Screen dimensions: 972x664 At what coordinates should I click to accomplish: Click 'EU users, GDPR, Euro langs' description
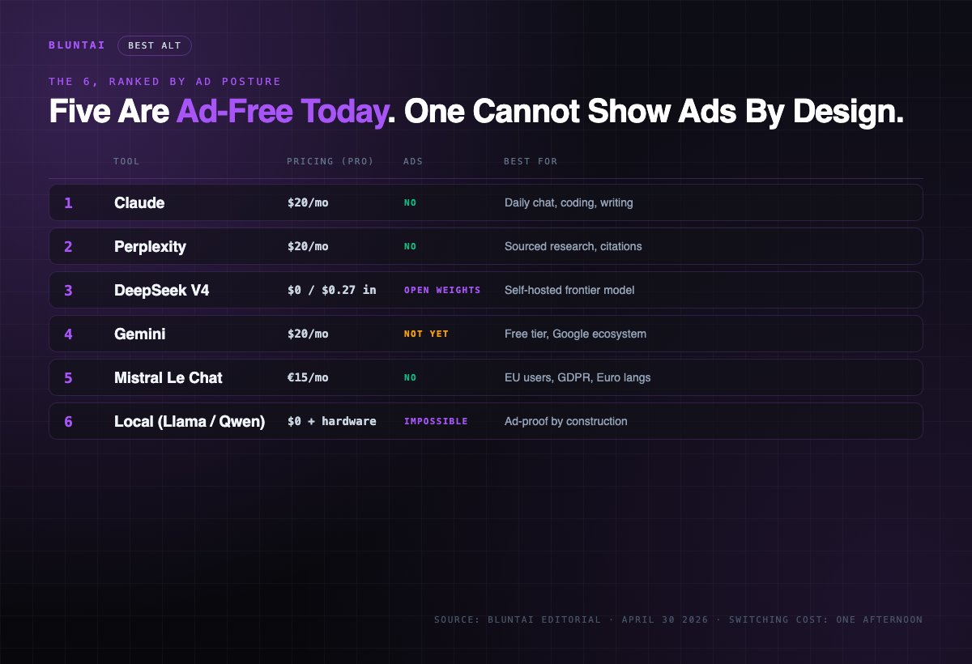(x=578, y=377)
